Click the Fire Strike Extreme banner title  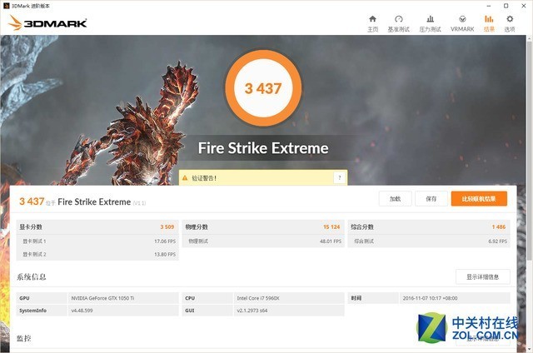(263, 148)
